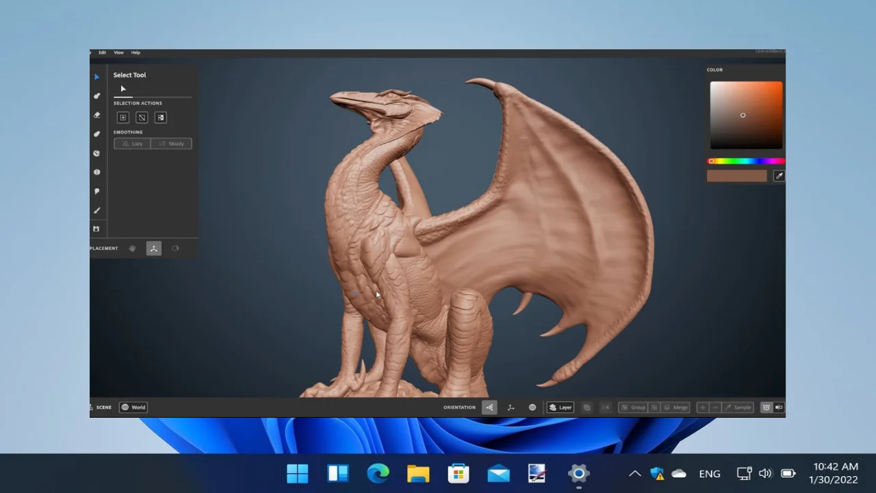Click the Layer button

point(561,407)
